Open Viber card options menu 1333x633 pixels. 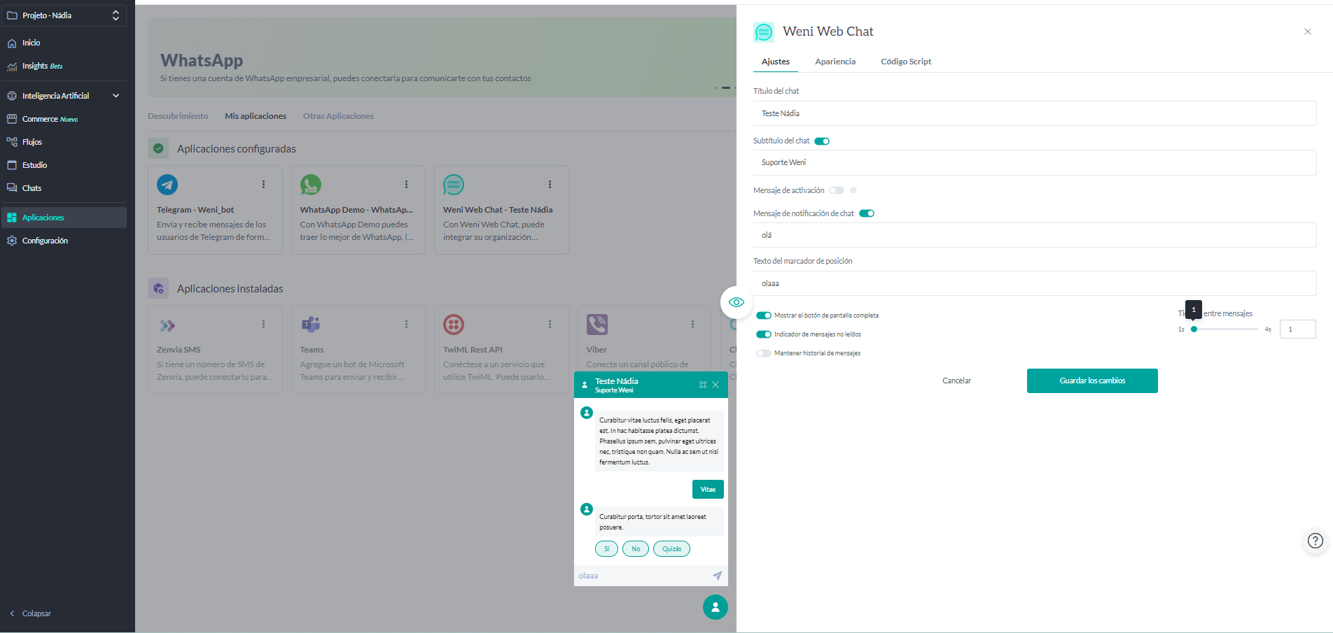692,325
